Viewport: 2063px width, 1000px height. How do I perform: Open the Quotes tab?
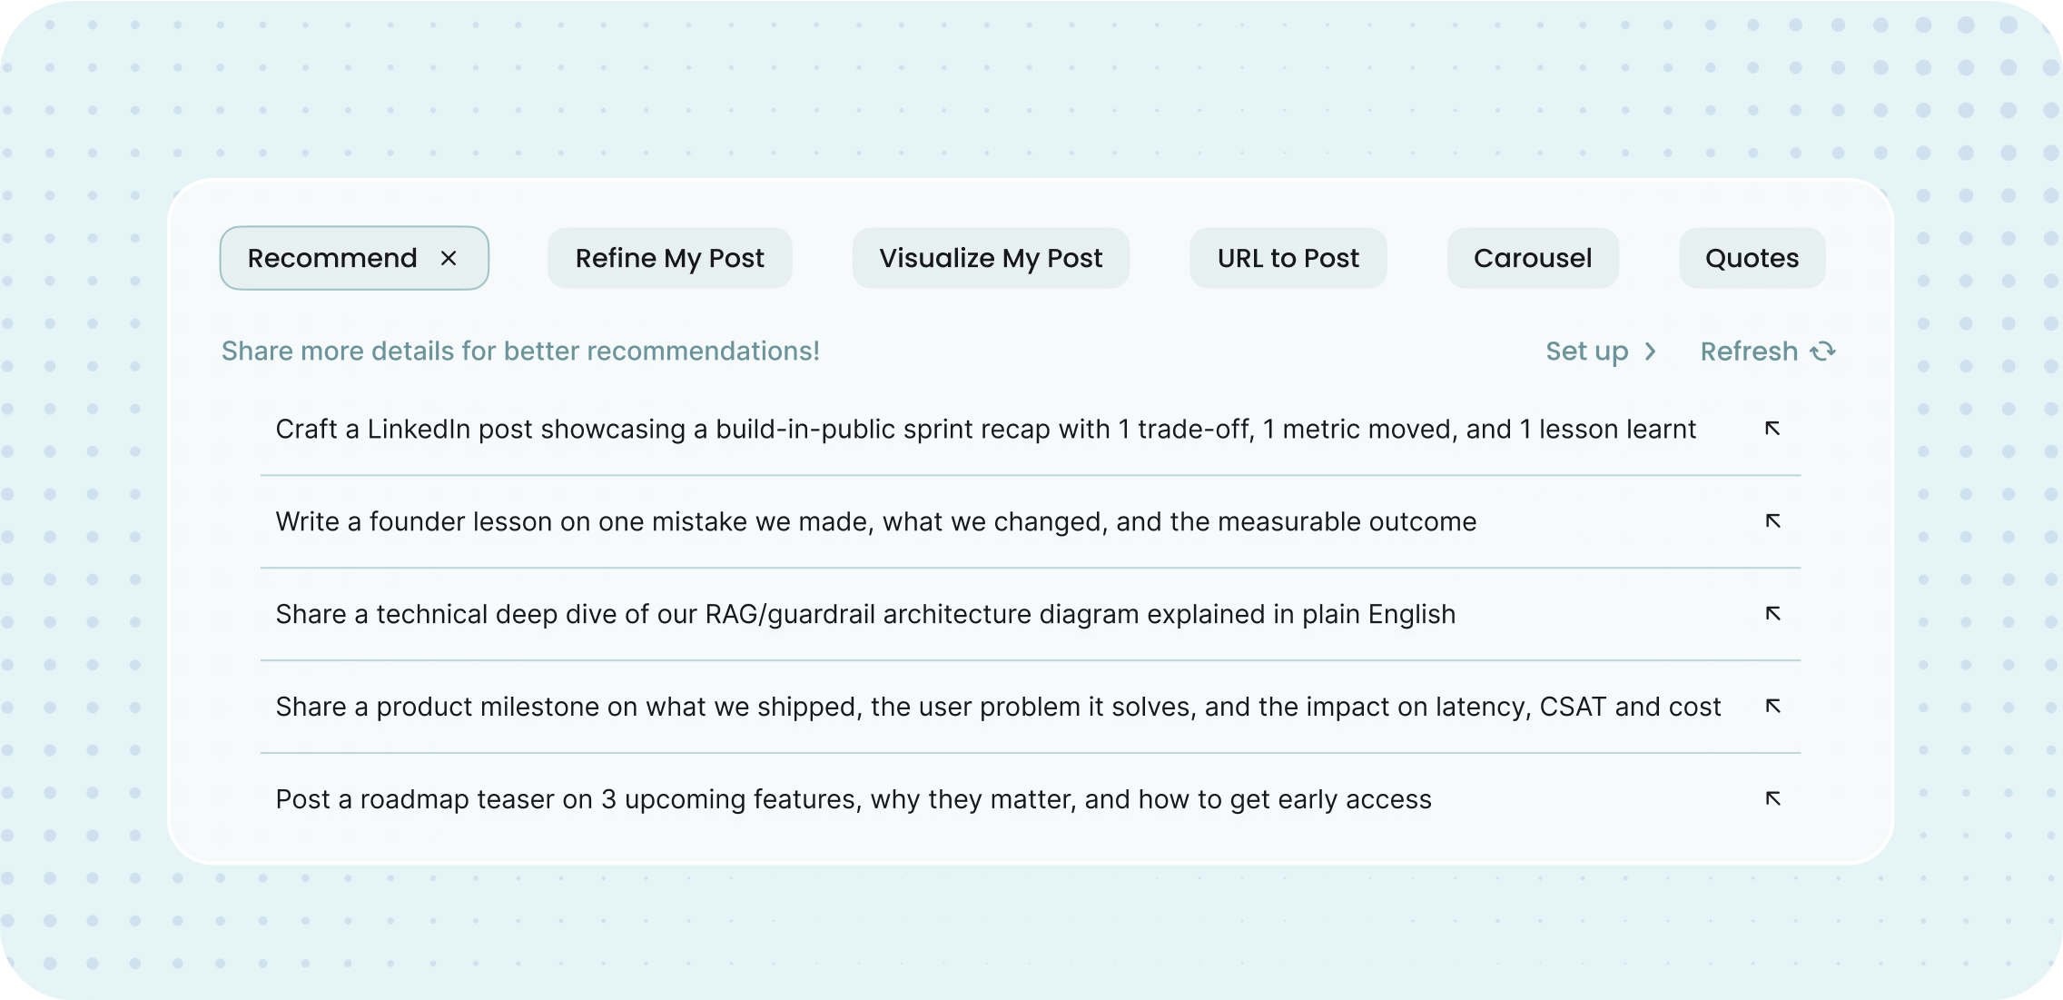coord(1752,259)
